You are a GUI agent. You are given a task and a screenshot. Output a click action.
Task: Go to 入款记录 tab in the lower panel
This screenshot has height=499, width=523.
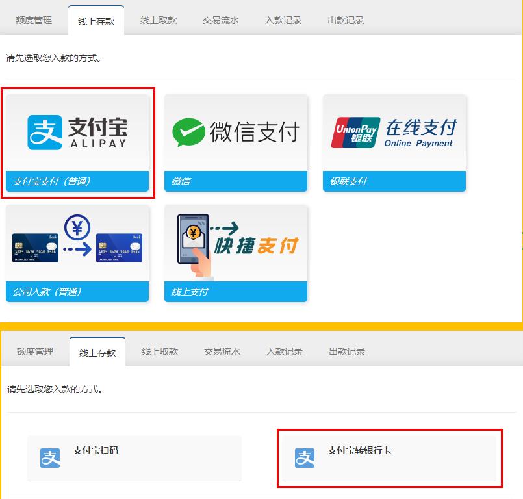coord(285,352)
